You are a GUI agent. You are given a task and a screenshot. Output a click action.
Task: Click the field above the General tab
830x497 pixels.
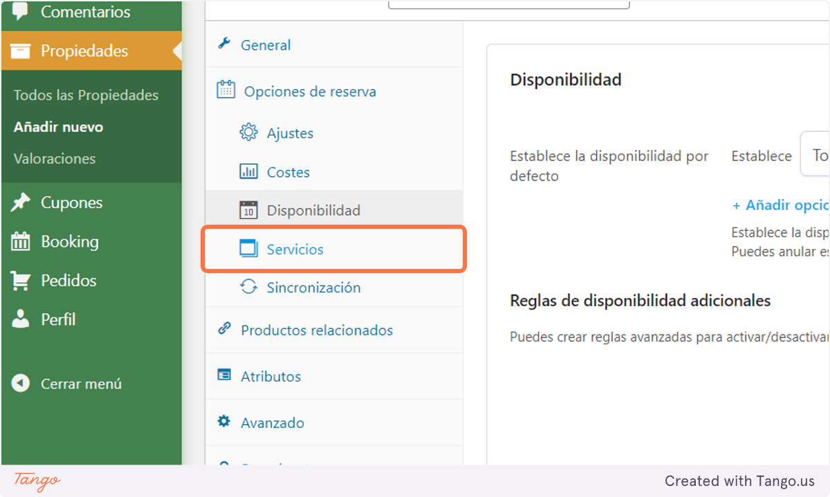click(x=509, y=4)
